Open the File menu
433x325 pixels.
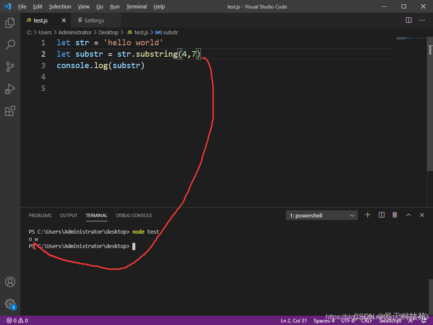coord(22,7)
